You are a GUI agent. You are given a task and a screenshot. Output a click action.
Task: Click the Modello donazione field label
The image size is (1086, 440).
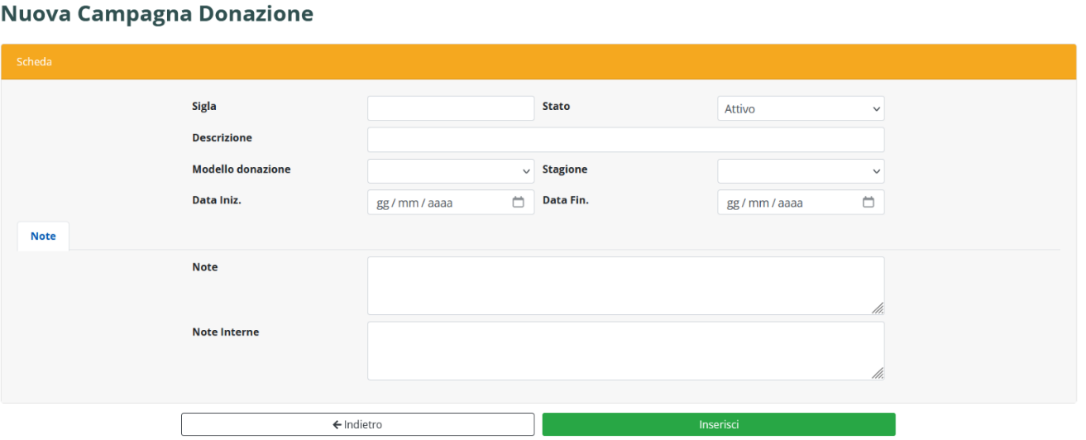[242, 170]
